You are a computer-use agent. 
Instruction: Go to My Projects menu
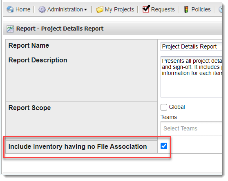coord(119,9)
